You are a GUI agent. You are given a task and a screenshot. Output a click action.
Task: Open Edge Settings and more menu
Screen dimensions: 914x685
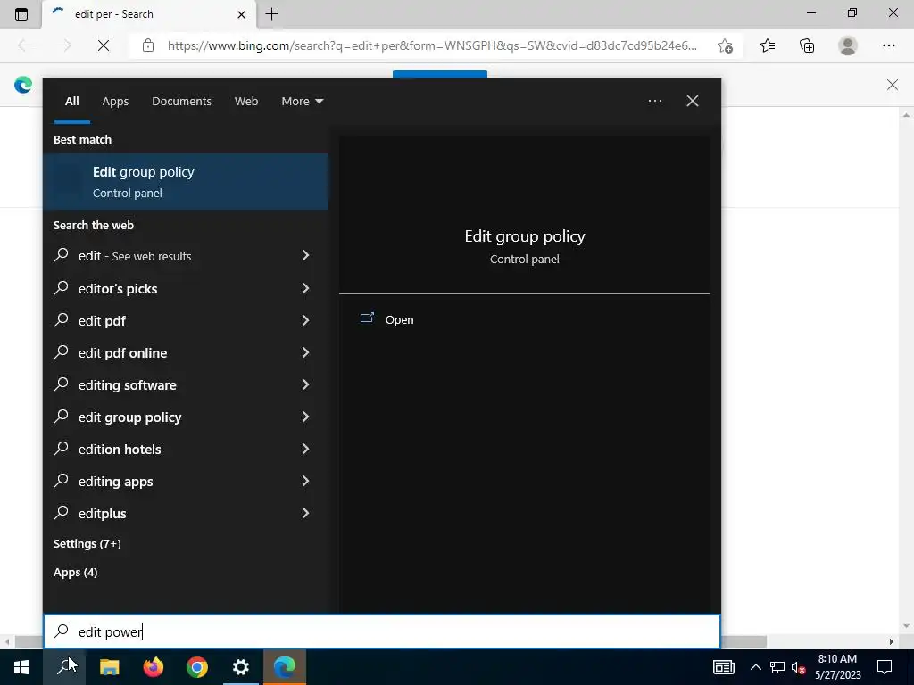click(888, 45)
